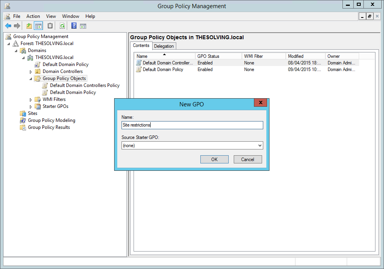Click the Domains node icon in tree
384x269 pixels.
point(23,50)
